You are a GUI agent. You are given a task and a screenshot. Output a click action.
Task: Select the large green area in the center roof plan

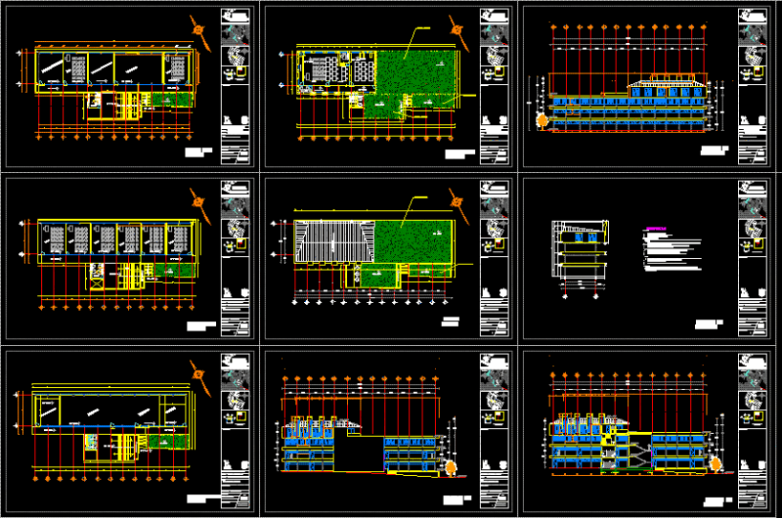coord(413,241)
